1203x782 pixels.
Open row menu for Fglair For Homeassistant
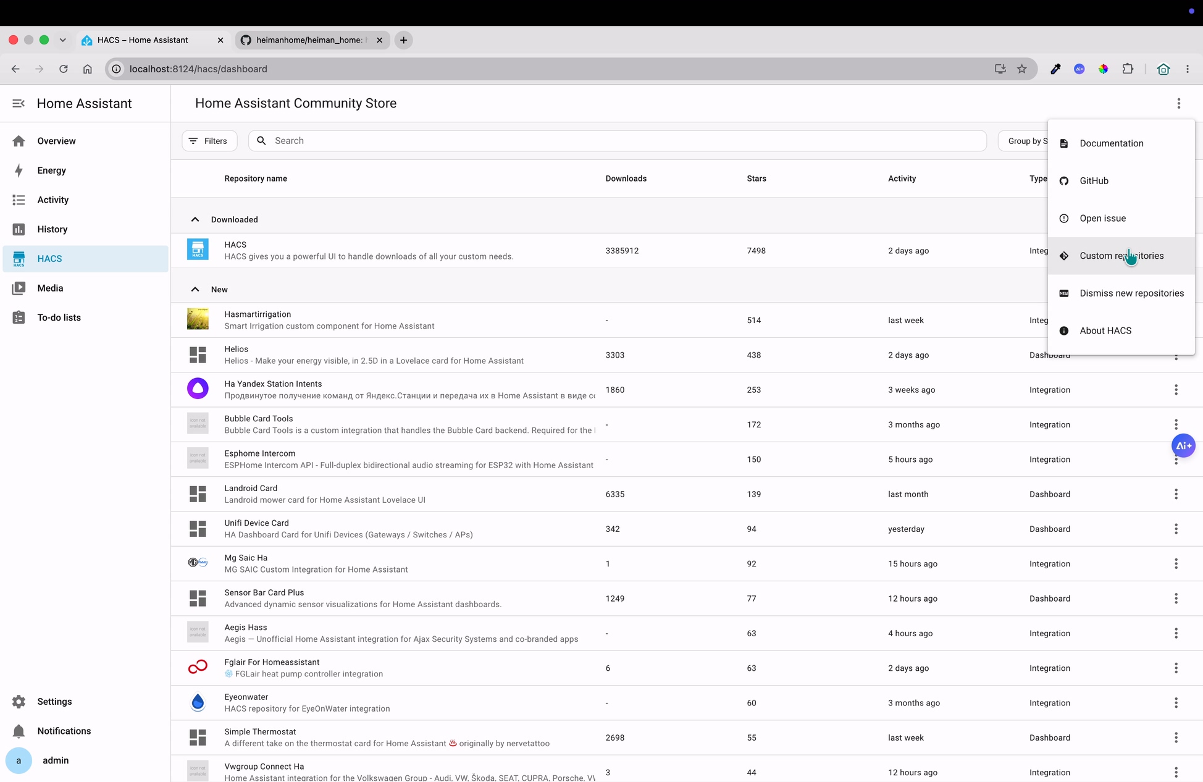pos(1176,668)
